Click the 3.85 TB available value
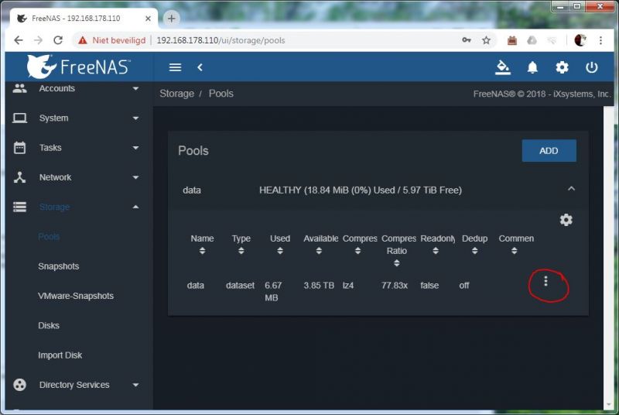The height and width of the screenshot is (415, 619). pos(319,285)
